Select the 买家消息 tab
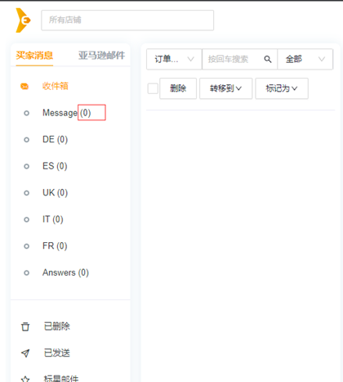 pos(34,56)
